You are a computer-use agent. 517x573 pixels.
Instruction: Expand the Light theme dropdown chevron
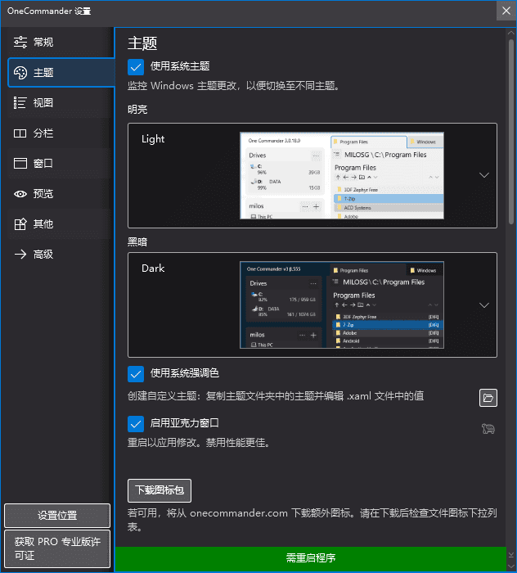click(484, 175)
